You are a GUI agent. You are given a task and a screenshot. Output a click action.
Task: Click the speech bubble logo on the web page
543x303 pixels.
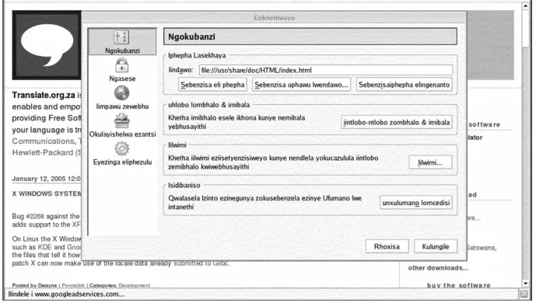(47, 45)
